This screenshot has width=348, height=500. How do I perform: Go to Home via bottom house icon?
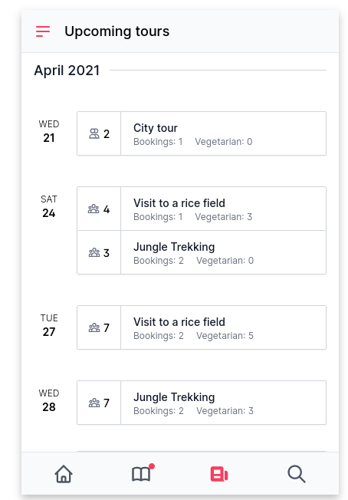pyautogui.click(x=64, y=474)
